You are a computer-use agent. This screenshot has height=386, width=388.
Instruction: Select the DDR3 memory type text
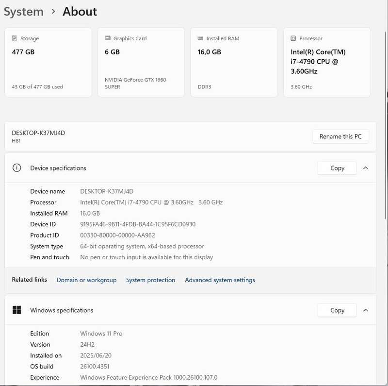coord(204,87)
